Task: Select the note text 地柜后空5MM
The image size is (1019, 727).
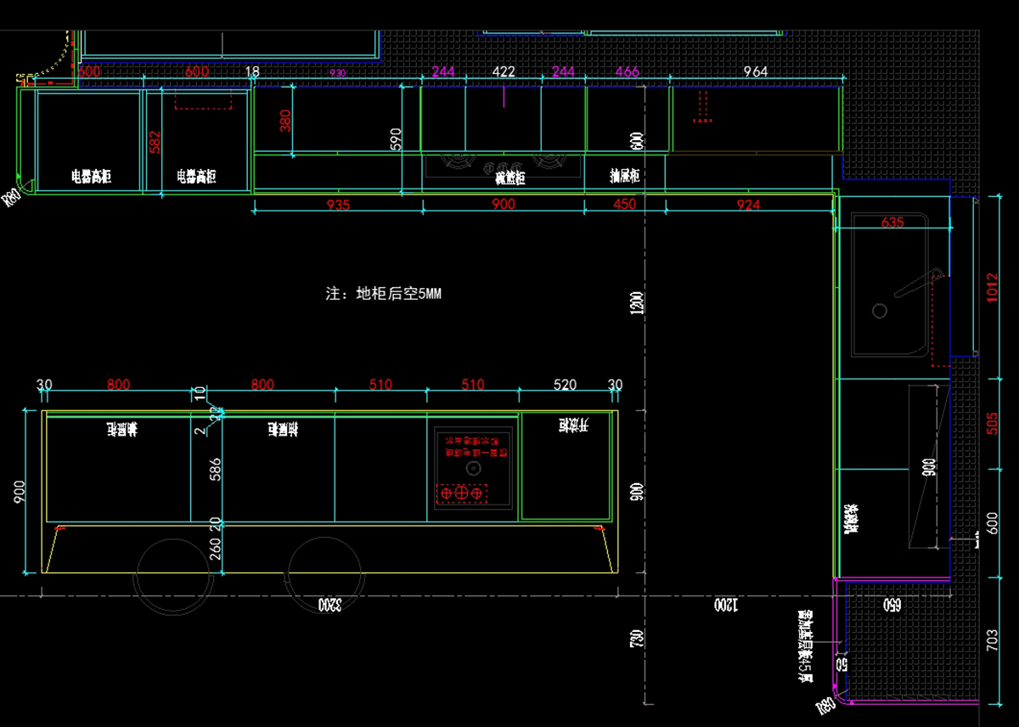Action: pos(383,294)
